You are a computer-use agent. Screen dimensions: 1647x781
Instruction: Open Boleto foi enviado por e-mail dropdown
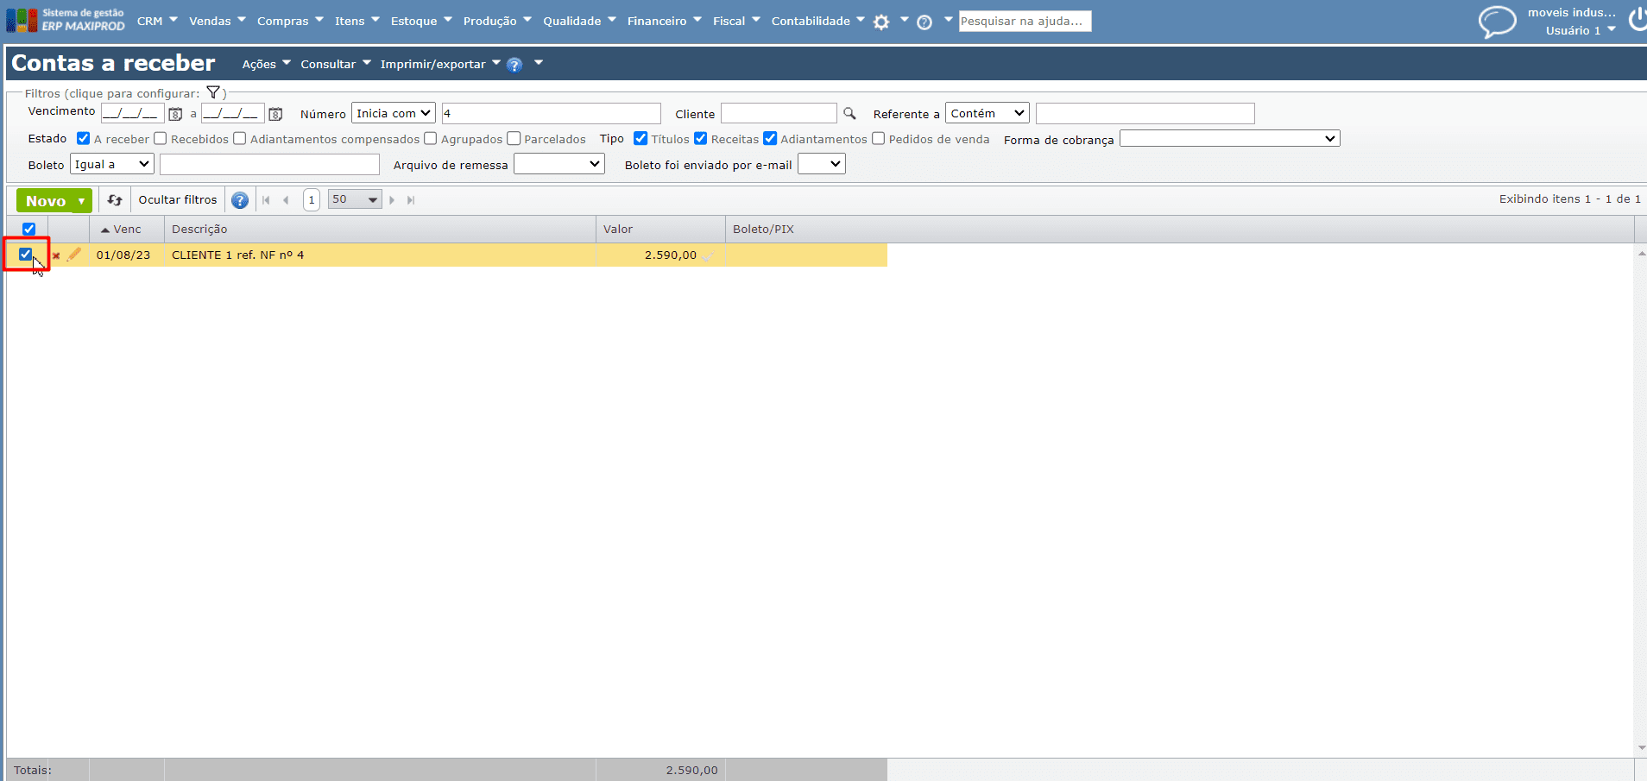(x=822, y=164)
